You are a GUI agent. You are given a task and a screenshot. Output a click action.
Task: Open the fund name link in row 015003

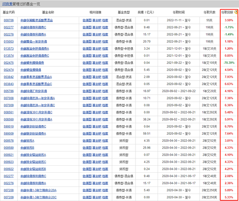pyautogui.click(x=34, y=41)
